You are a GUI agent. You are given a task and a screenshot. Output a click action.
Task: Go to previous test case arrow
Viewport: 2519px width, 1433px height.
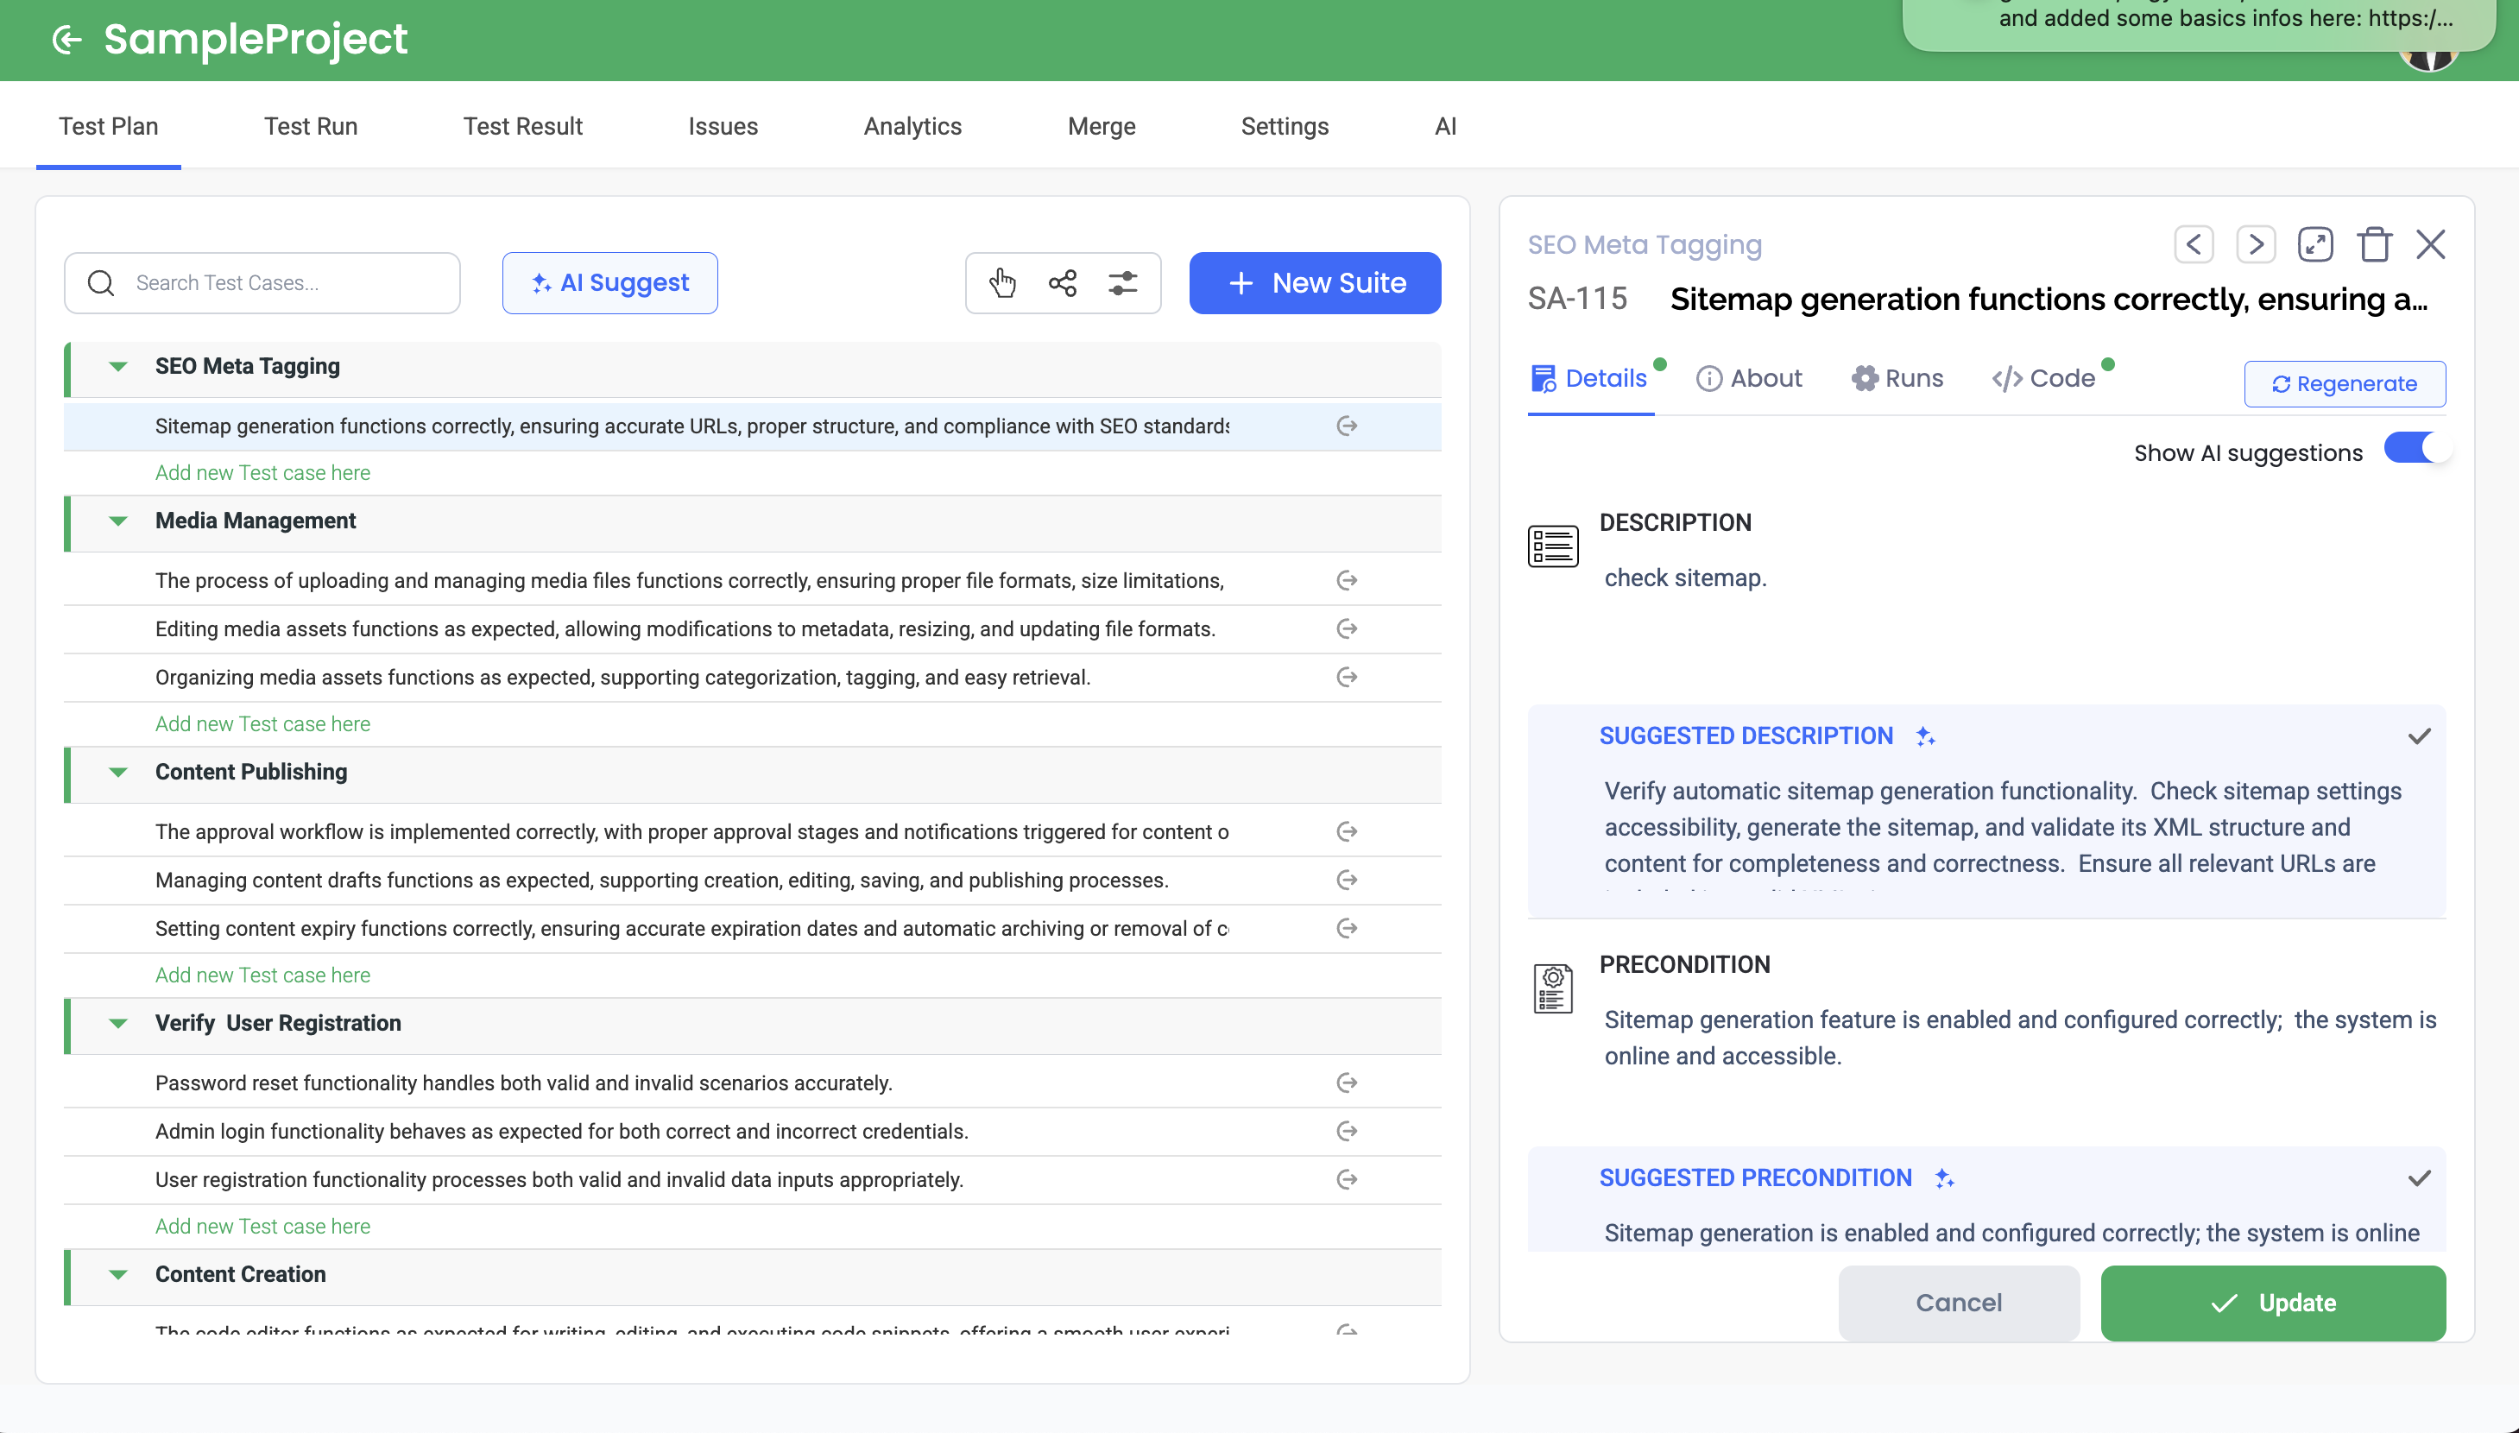(x=2194, y=244)
